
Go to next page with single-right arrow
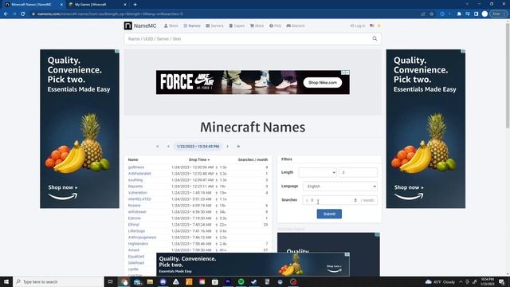point(227,147)
